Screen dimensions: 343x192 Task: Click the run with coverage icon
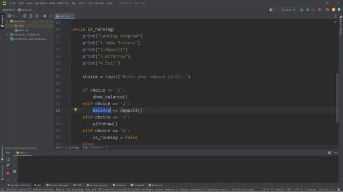click(x=314, y=10)
